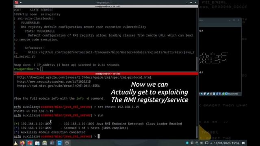Click 'Scanned 1 of 1 hosts (100% complete)' line

[x=96, y=128]
